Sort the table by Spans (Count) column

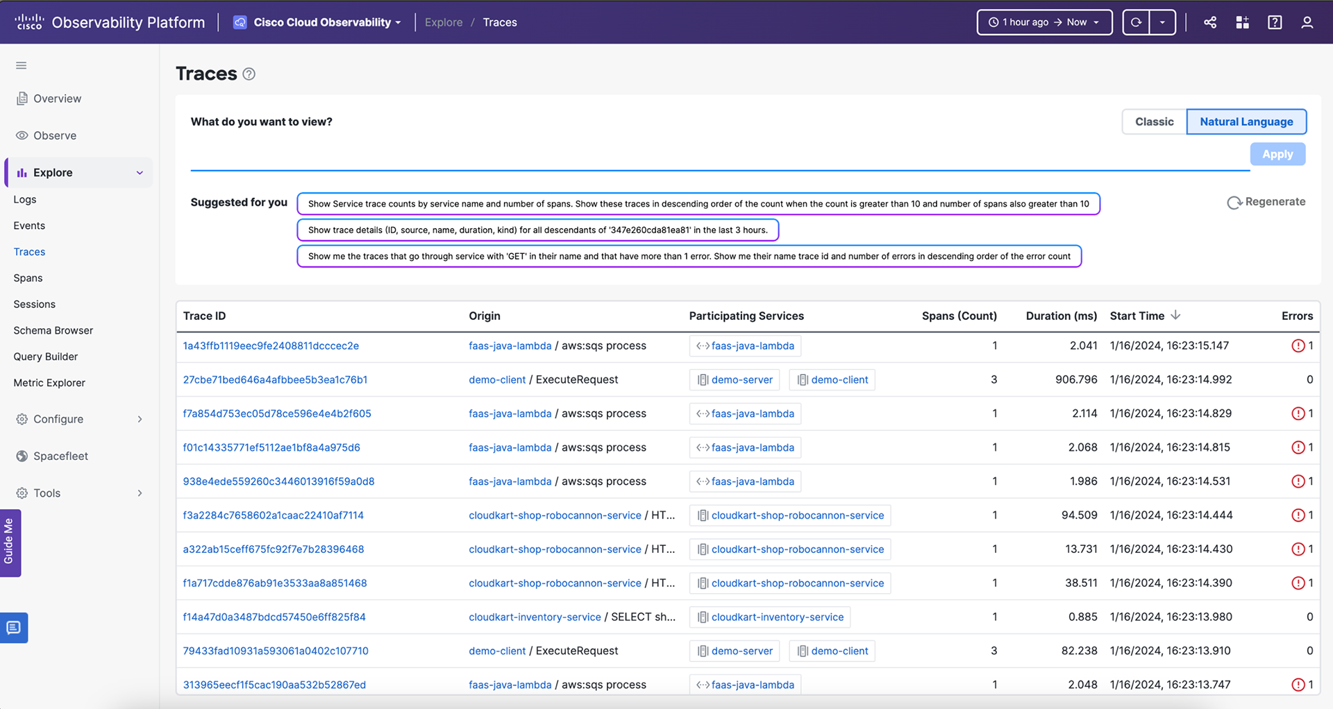point(959,316)
